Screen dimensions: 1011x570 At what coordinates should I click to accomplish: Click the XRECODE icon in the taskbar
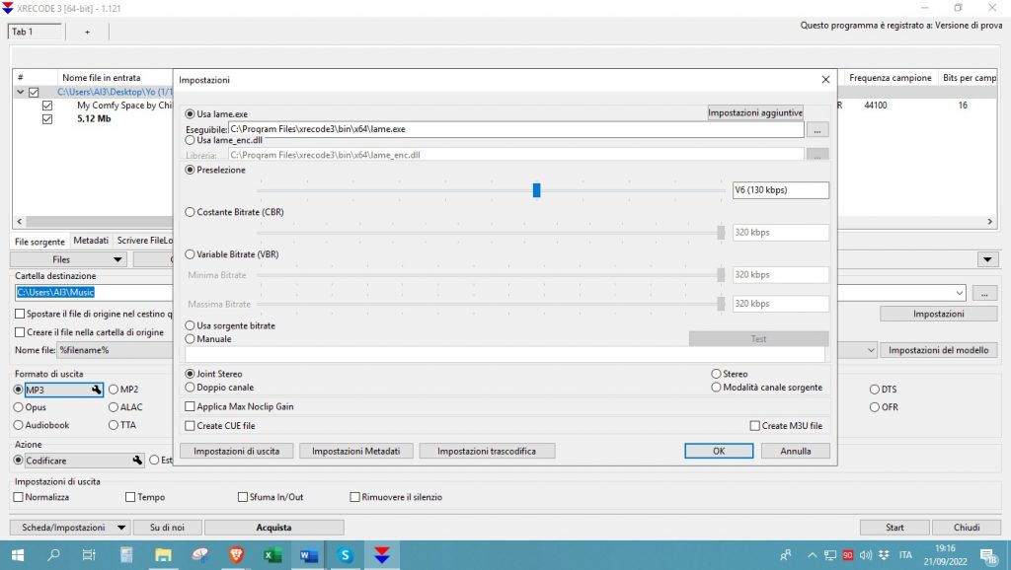click(x=381, y=555)
